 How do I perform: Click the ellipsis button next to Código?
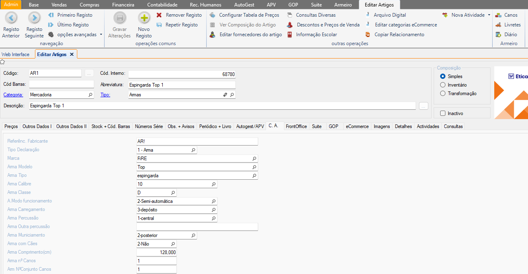pyautogui.click(x=89, y=74)
